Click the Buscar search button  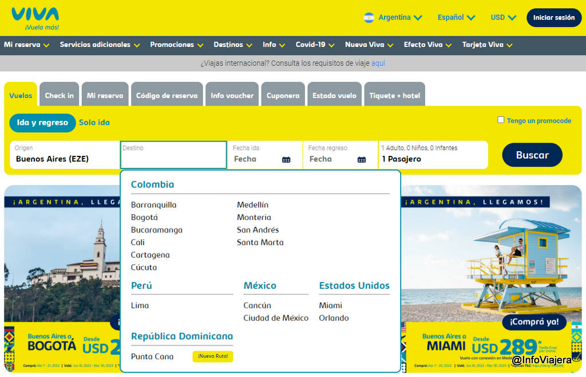[x=532, y=155]
